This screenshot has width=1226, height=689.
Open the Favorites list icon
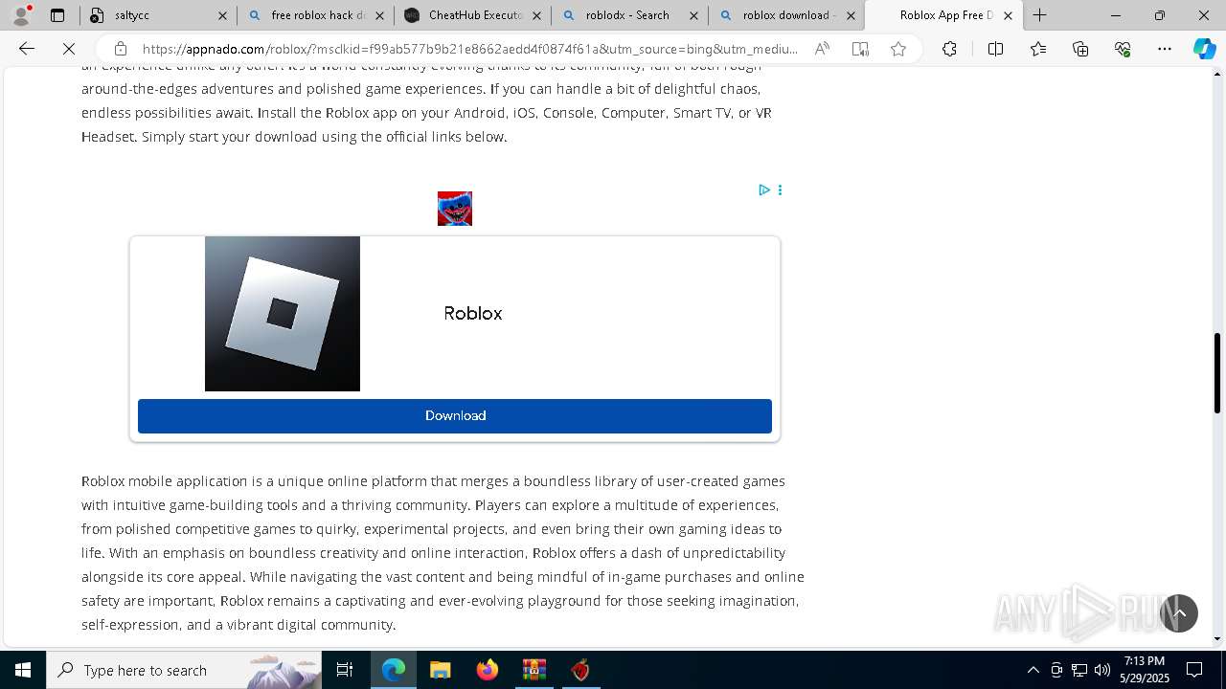point(1038,49)
